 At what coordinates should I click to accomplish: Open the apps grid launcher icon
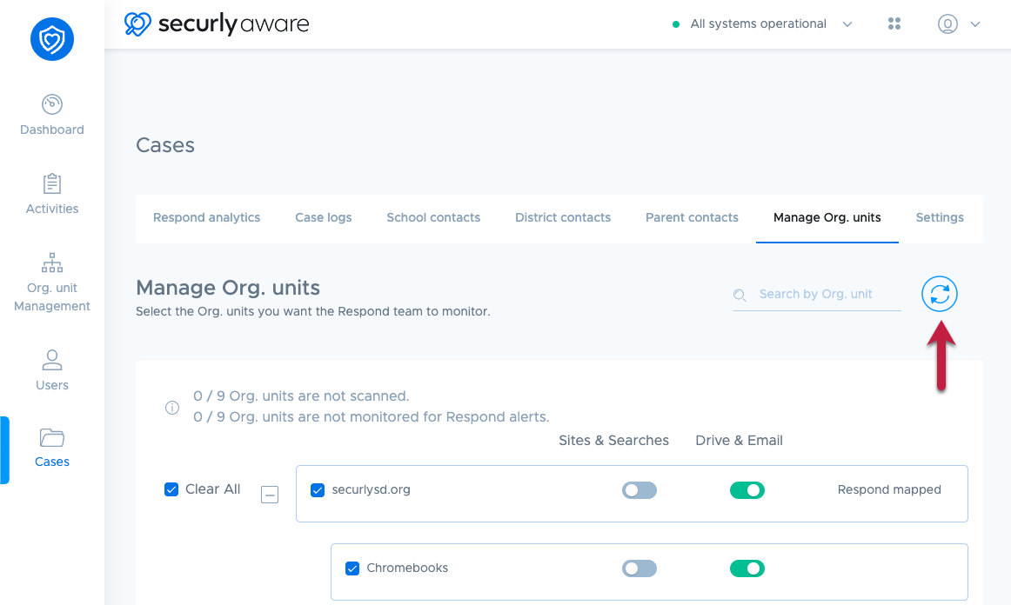894,23
